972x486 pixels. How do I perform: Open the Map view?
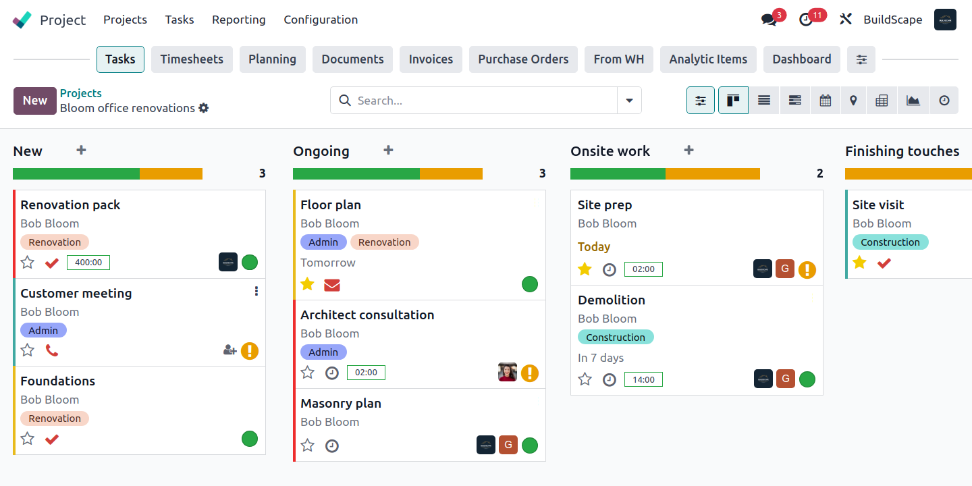point(853,100)
